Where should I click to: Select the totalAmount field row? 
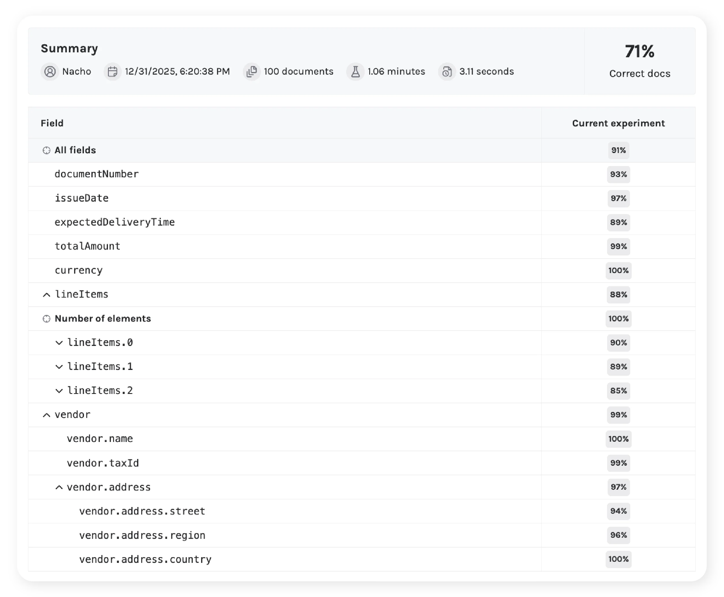click(x=362, y=246)
